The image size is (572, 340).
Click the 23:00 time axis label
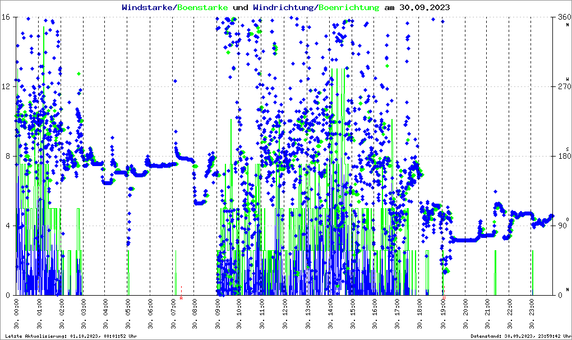pos(531,314)
